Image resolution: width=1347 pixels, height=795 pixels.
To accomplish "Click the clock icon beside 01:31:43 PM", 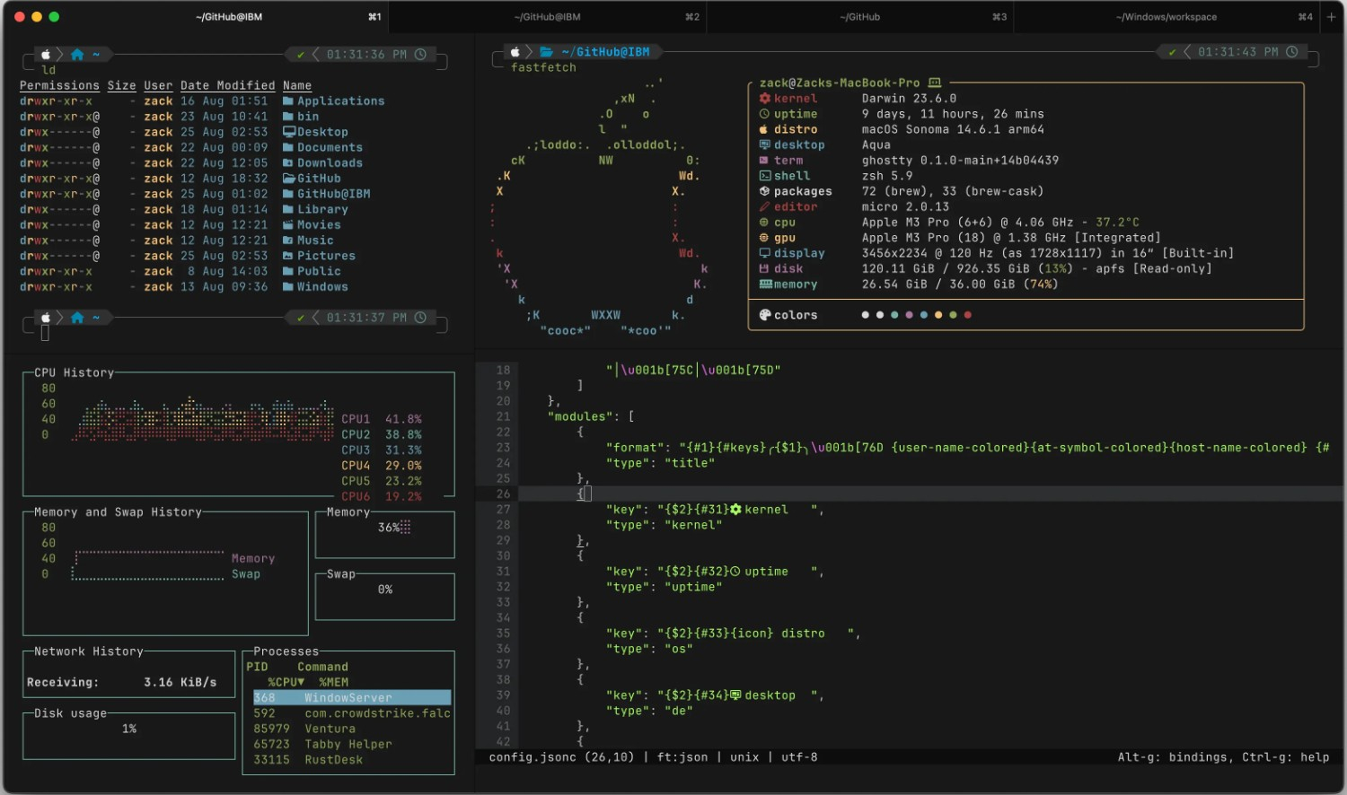I will (1291, 52).
